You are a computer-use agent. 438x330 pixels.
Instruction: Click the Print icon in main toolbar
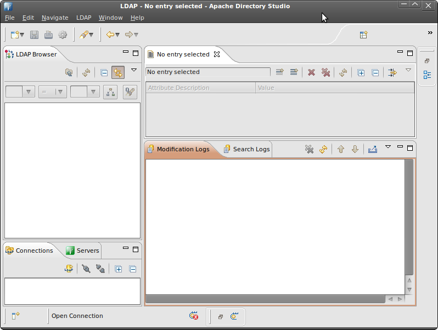(48, 35)
